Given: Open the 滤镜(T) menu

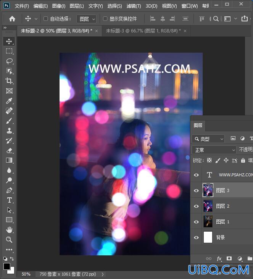Looking at the screenshot, I should coord(134,6).
